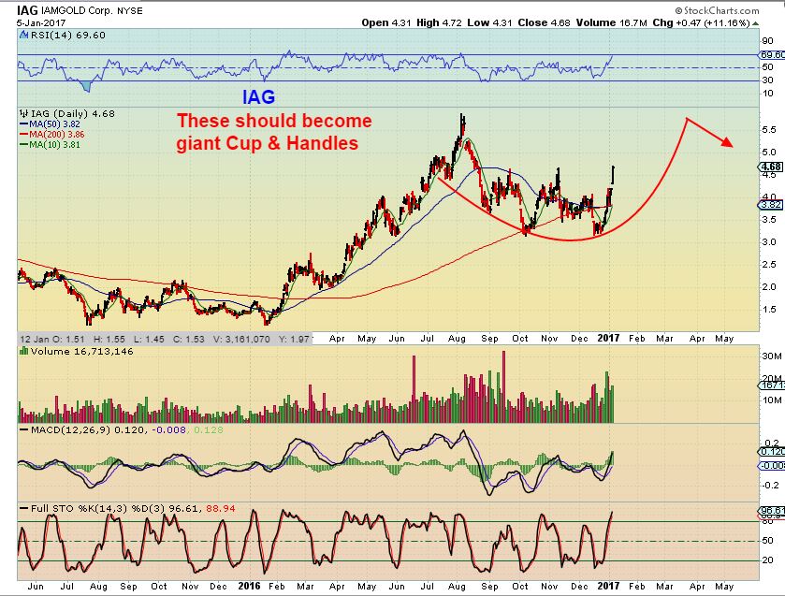Click the 'Volume 16.7M' header value
The width and height of the screenshot is (785, 596).
click(612, 23)
